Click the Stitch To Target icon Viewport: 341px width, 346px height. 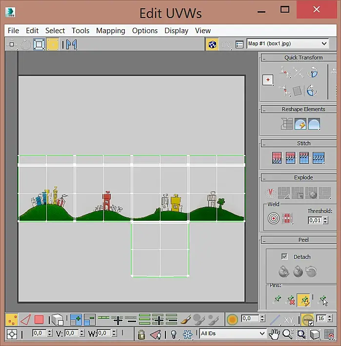coord(277,158)
